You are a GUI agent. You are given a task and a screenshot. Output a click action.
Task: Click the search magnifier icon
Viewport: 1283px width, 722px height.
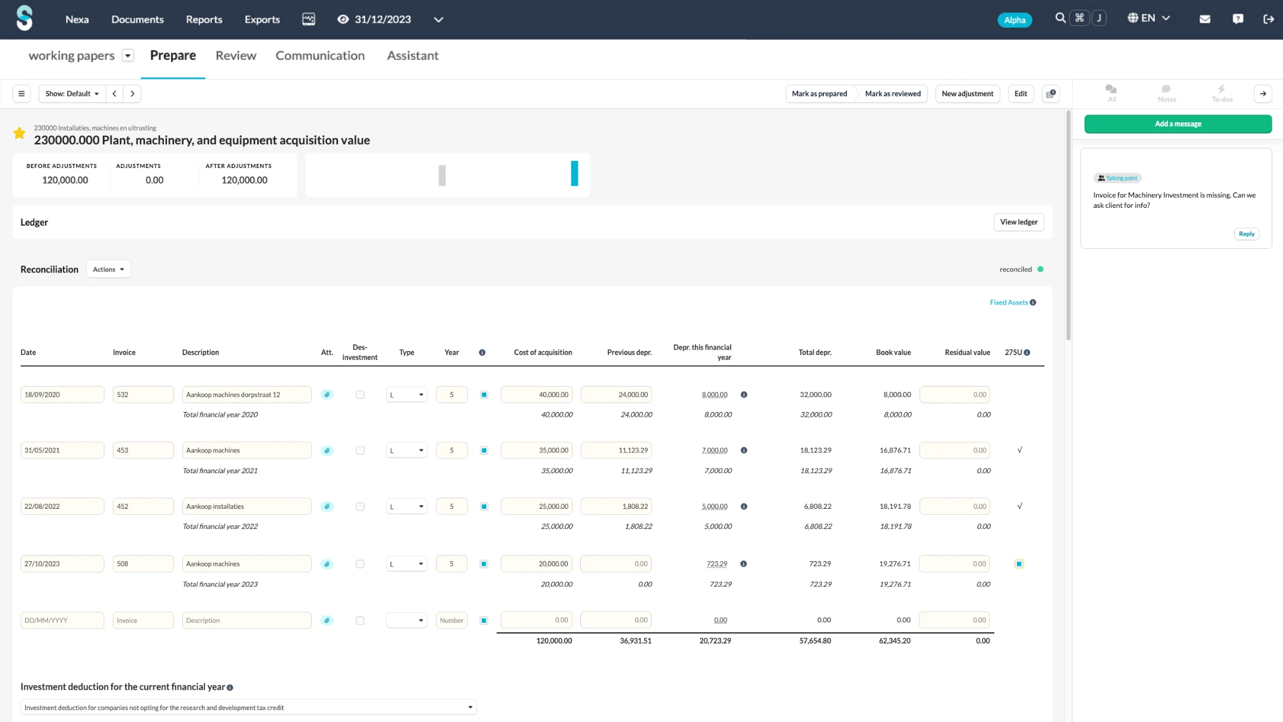(1060, 18)
